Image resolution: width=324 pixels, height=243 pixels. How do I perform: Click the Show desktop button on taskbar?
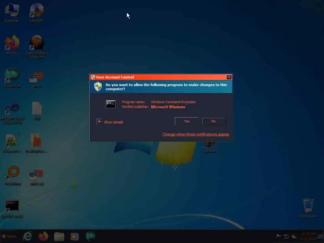click(x=320, y=236)
